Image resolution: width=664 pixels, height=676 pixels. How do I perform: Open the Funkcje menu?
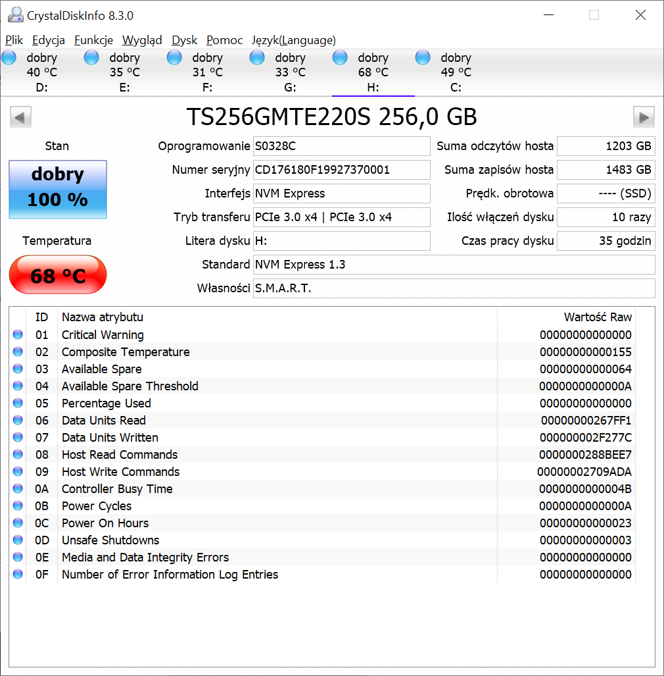[93, 40]
